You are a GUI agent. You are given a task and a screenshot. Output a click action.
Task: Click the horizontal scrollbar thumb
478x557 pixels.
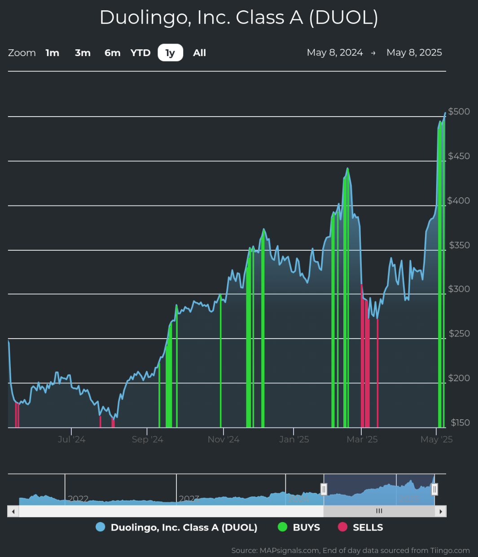tap(379, 511)
